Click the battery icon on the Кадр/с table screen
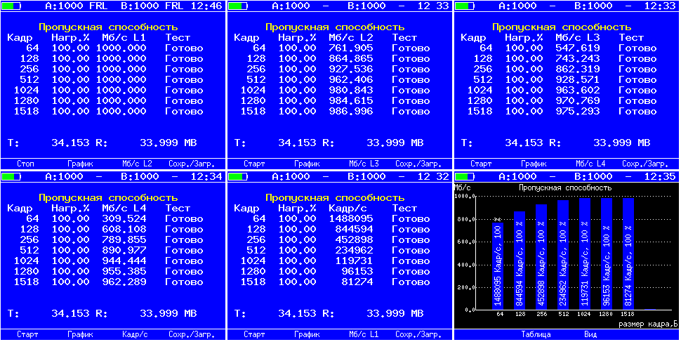 [237, 177]
